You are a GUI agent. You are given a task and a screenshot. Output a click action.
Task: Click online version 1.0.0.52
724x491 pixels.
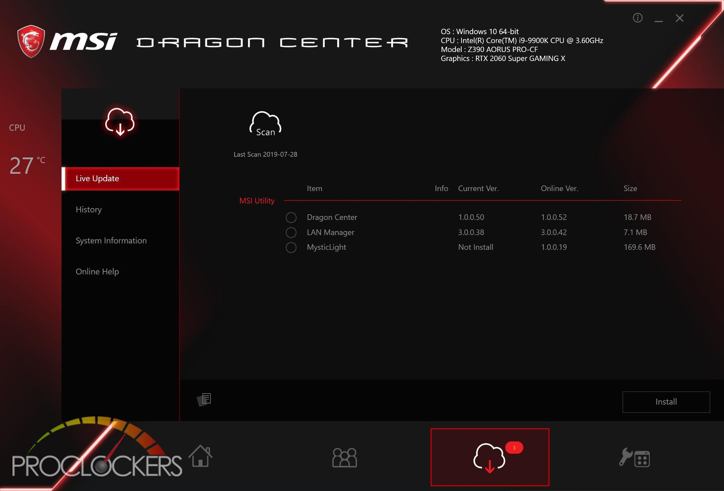pos(554,217)
